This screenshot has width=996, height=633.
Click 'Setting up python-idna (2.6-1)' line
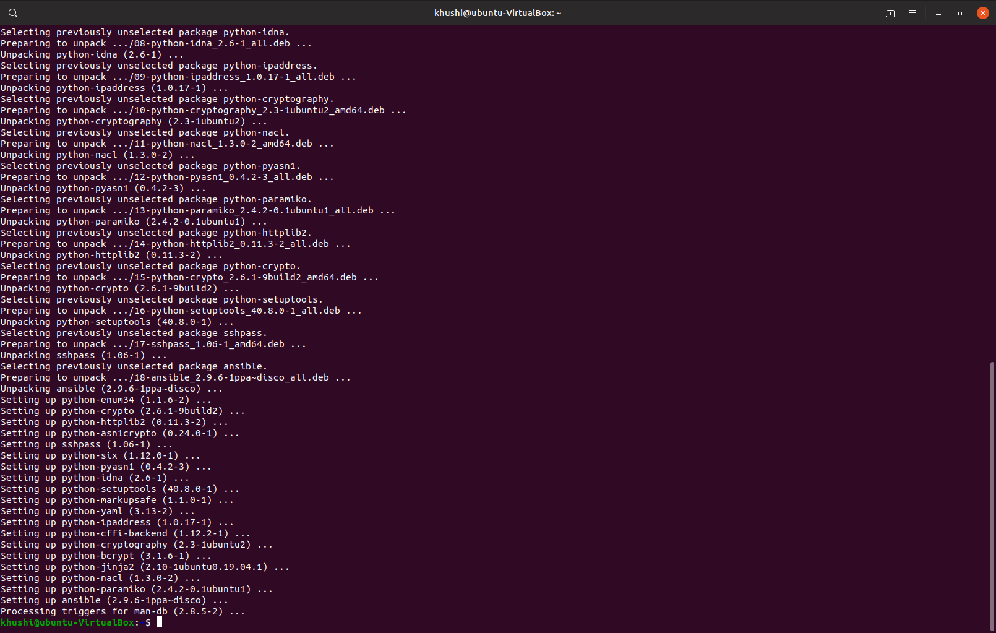click(x=95, y=478)
